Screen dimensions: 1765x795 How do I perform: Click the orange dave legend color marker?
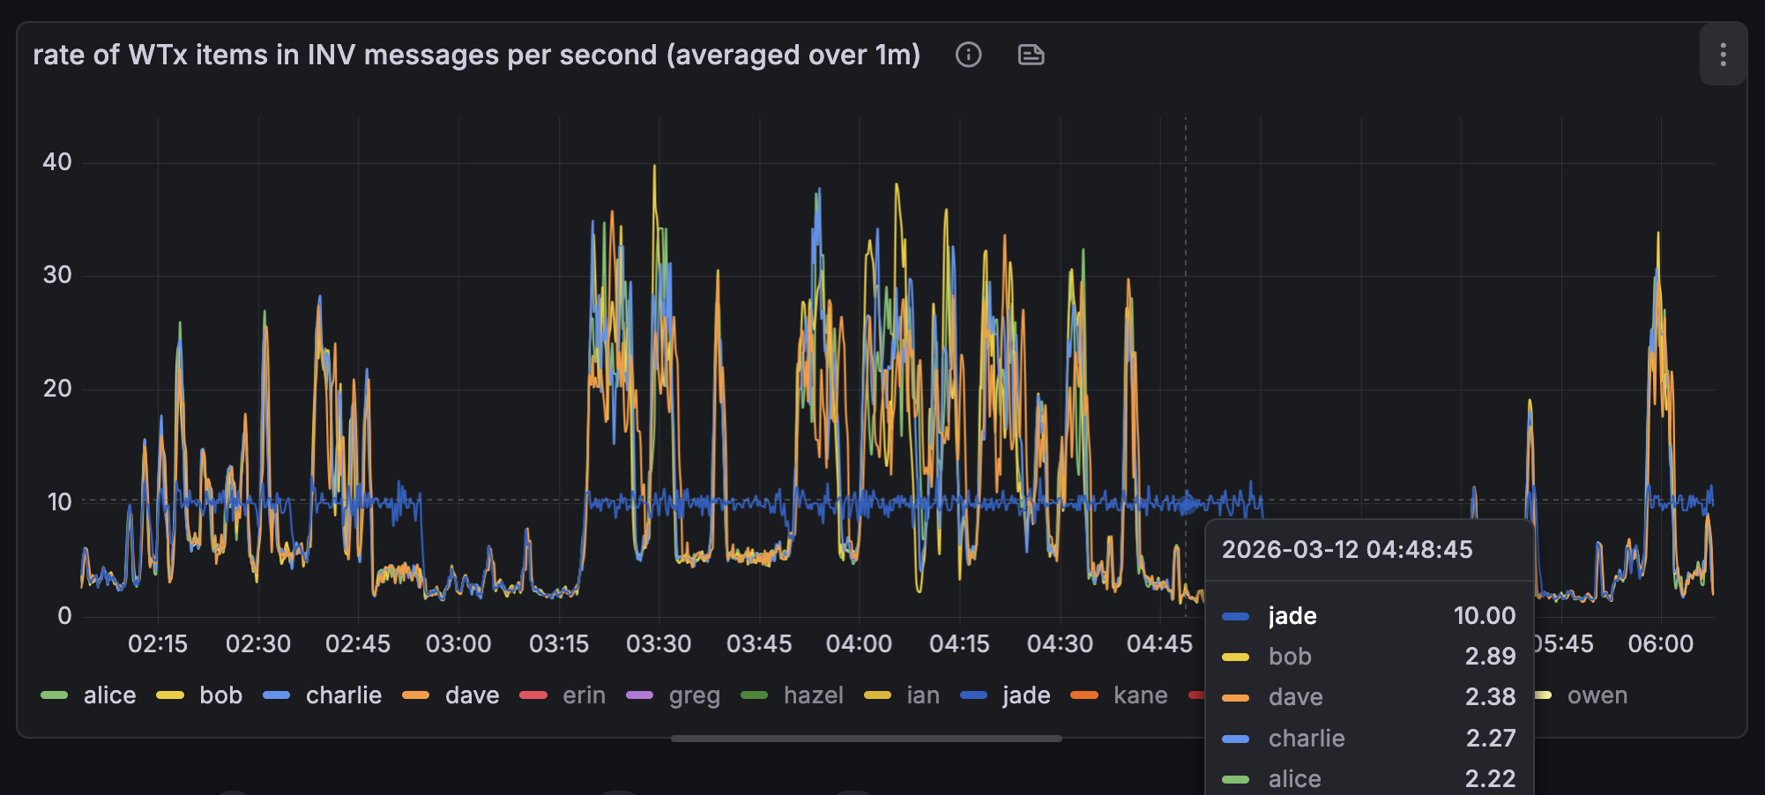click(x=416, y=695)
